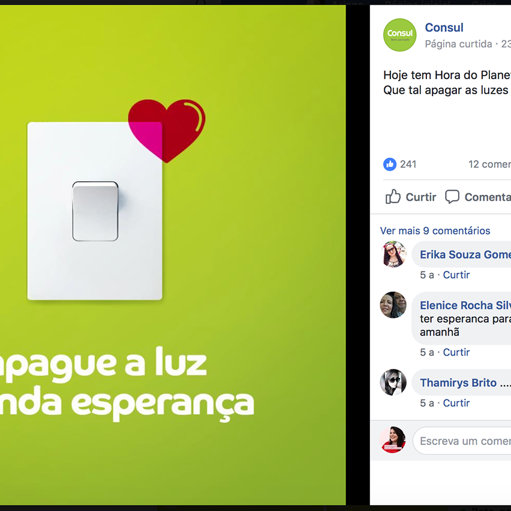The height and width of the screenshot is (511, 511).
Task: View the 241 reactions list
Action: [408, 164]
